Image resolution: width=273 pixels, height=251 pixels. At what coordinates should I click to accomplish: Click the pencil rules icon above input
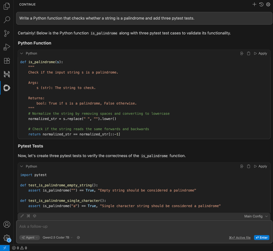(x=22, y=216)
